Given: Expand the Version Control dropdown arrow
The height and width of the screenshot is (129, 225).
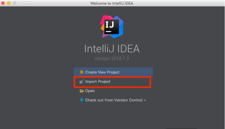Looking at the screenshot, I should tap(145, 101).
